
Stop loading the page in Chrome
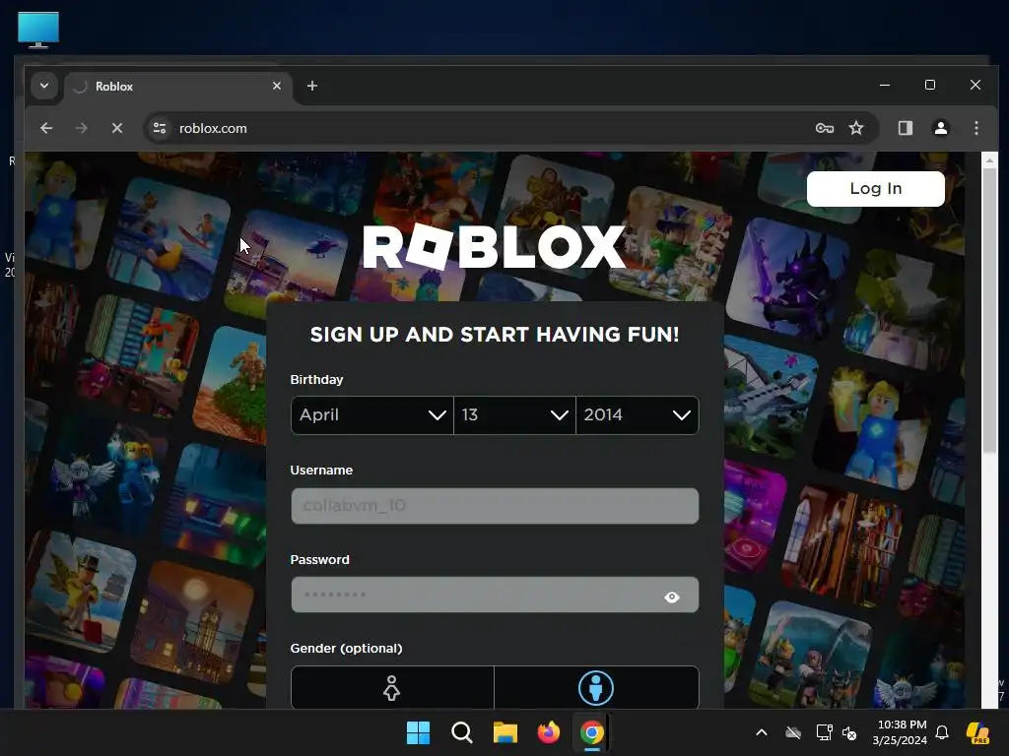point(117,128)
